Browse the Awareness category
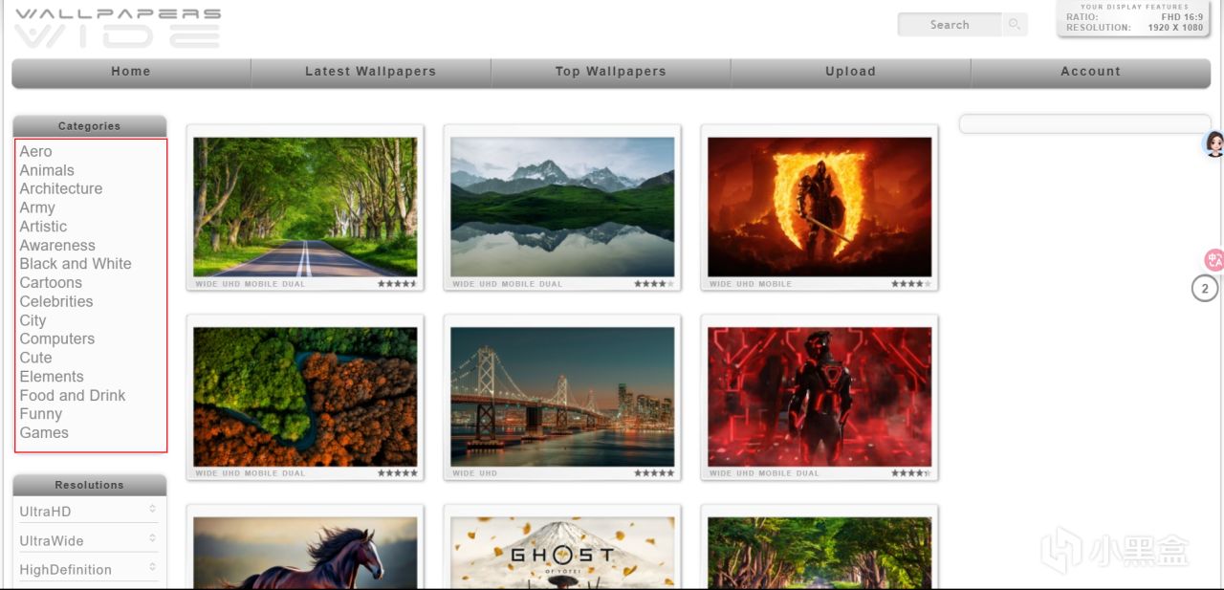 click(x=57, y=245)
